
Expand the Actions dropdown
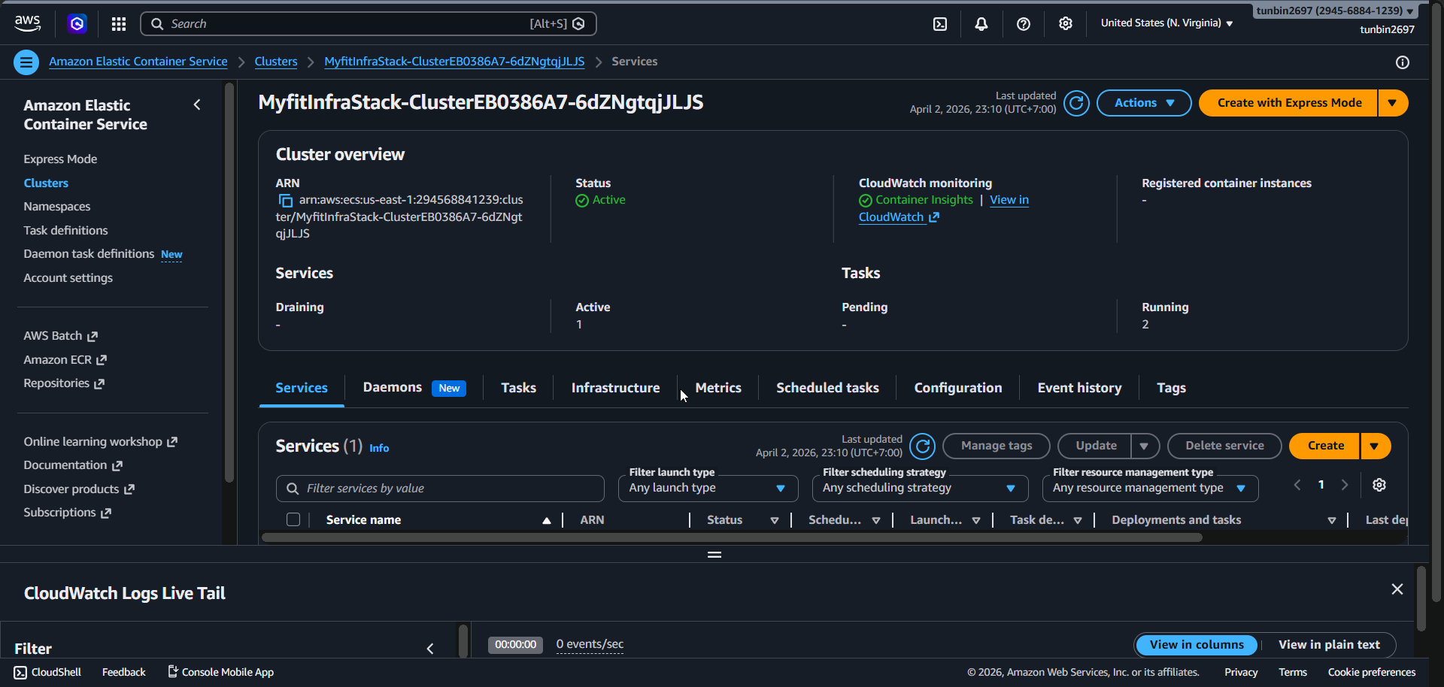[1143, 102]
